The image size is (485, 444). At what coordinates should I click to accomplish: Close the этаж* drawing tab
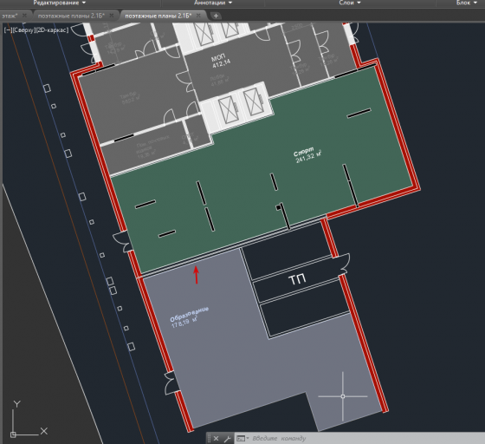24,16
